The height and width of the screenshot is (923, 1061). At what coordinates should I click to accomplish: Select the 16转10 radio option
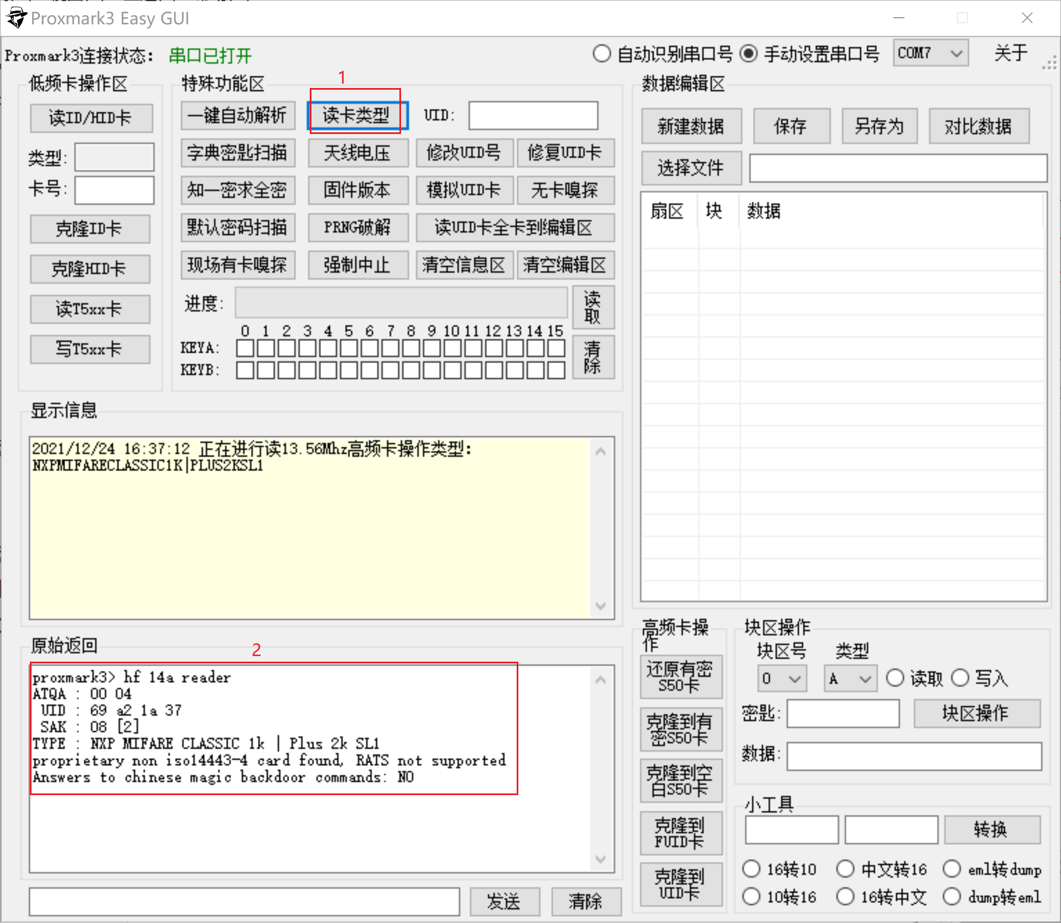(779, 869)
